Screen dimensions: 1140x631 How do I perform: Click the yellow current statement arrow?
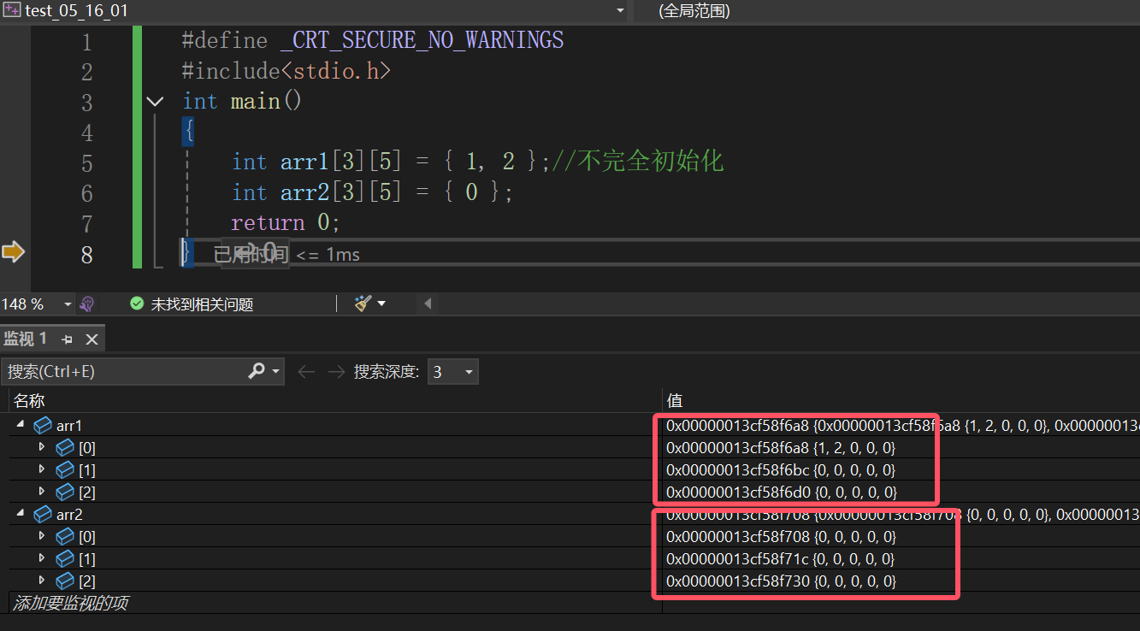coord(13,251)
